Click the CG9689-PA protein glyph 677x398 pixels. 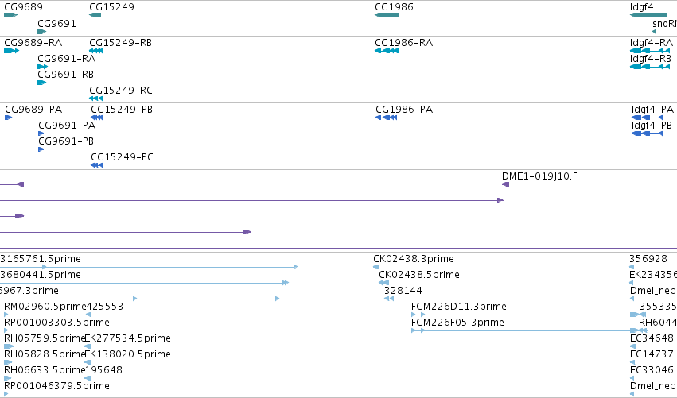tap(8, 118)
